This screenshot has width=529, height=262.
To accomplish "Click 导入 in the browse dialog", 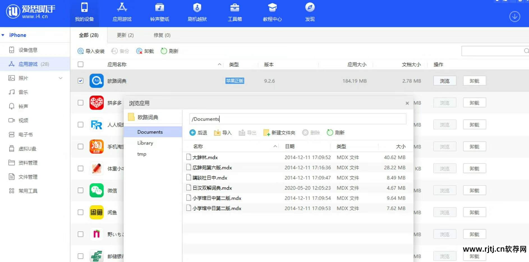I will pos(223,133).
